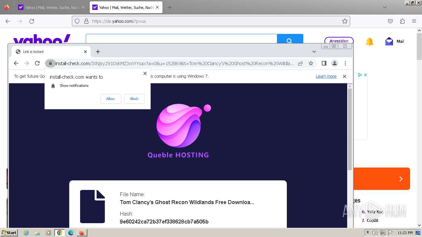This screenshot has width=422, height=237.
Task: Open Internet Explorer from taskbar
Action: click(26, 233)
